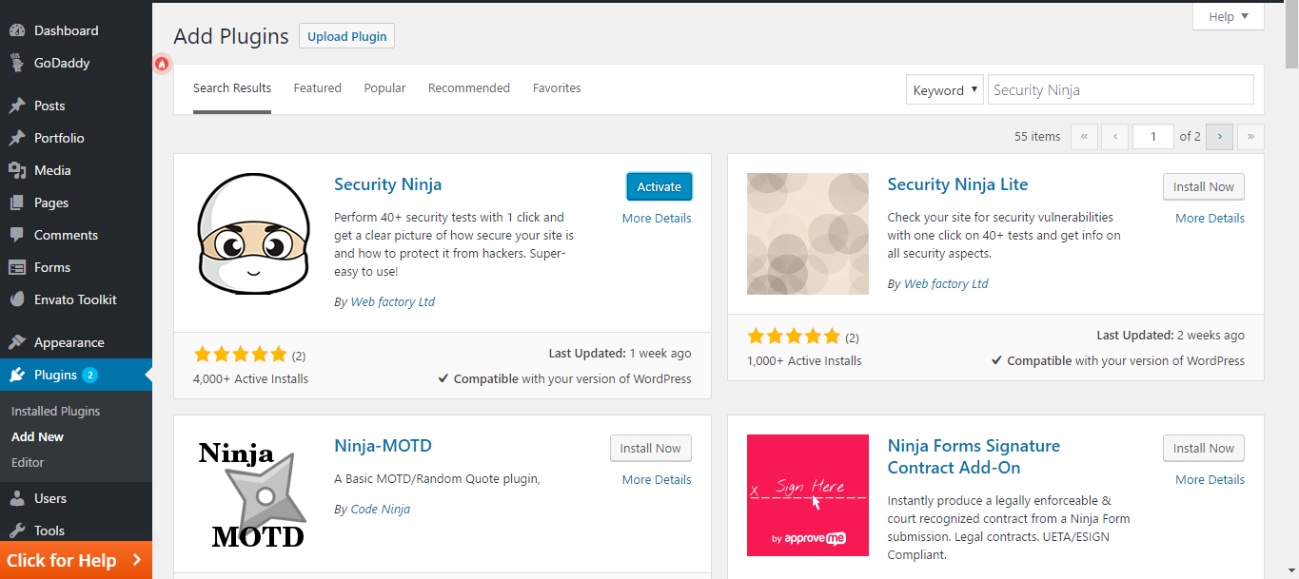
Task: Open More Details for Security Ninja Lite
Action: tap(1210, 218)
